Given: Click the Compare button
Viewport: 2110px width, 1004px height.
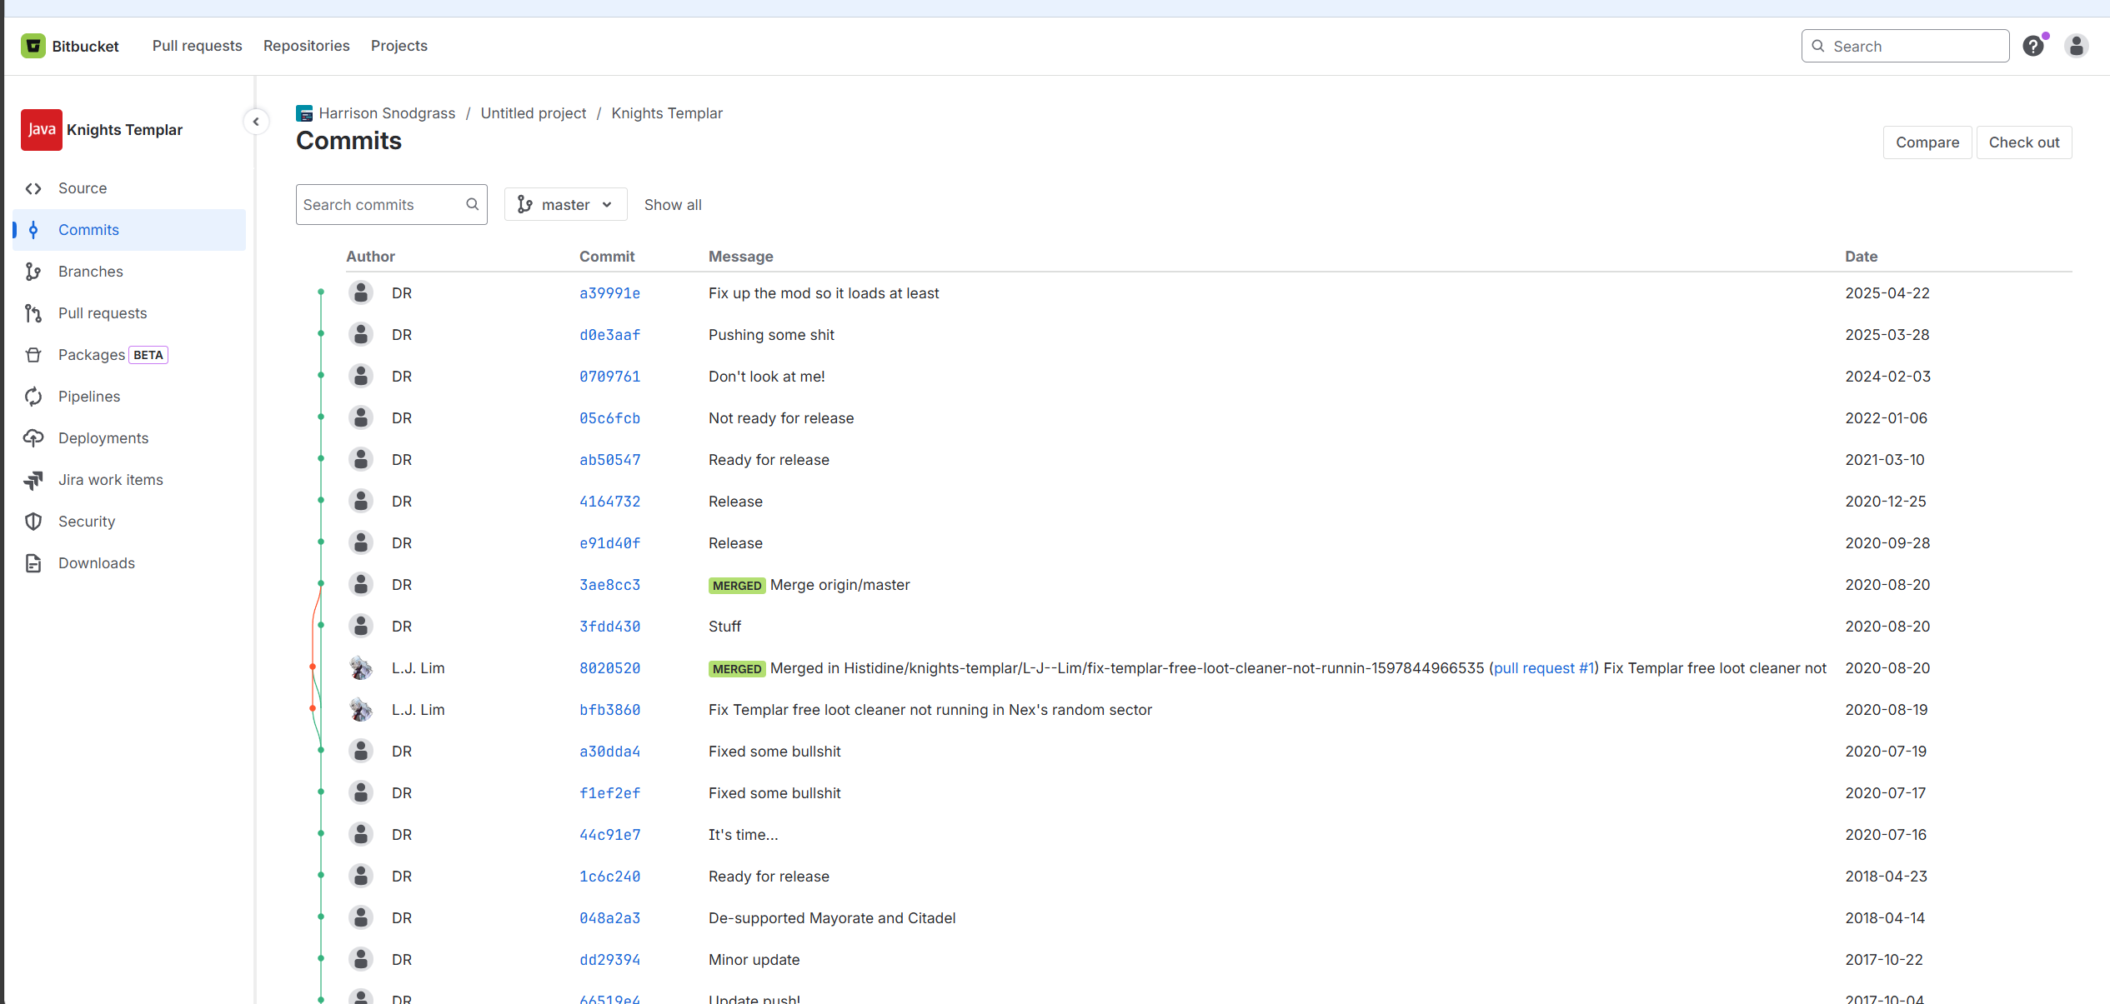Looking at the screenshot, I should tap(1927, 142).
